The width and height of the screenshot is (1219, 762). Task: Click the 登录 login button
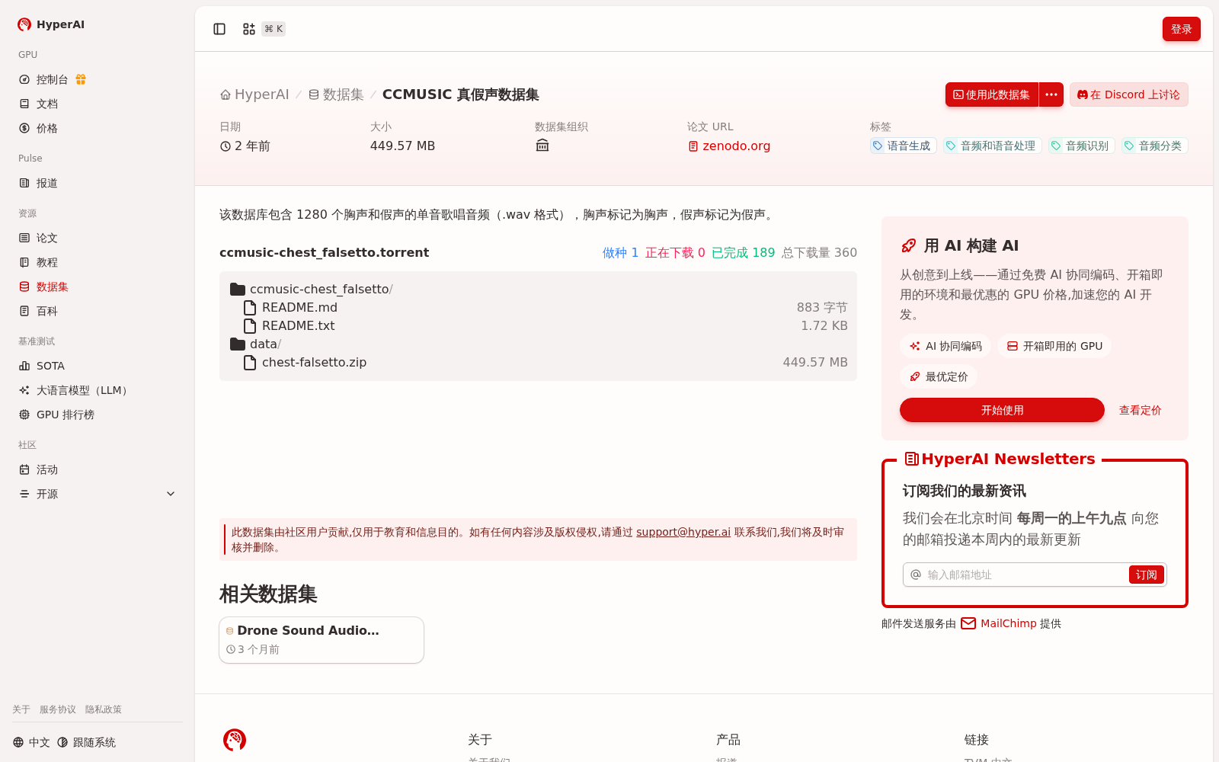click(x=1181, y=29)
